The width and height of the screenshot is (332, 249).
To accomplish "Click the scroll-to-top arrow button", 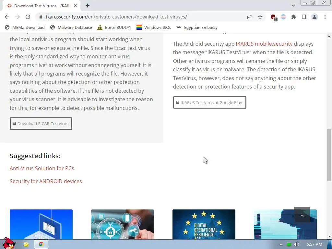I will tap(302, 215).
